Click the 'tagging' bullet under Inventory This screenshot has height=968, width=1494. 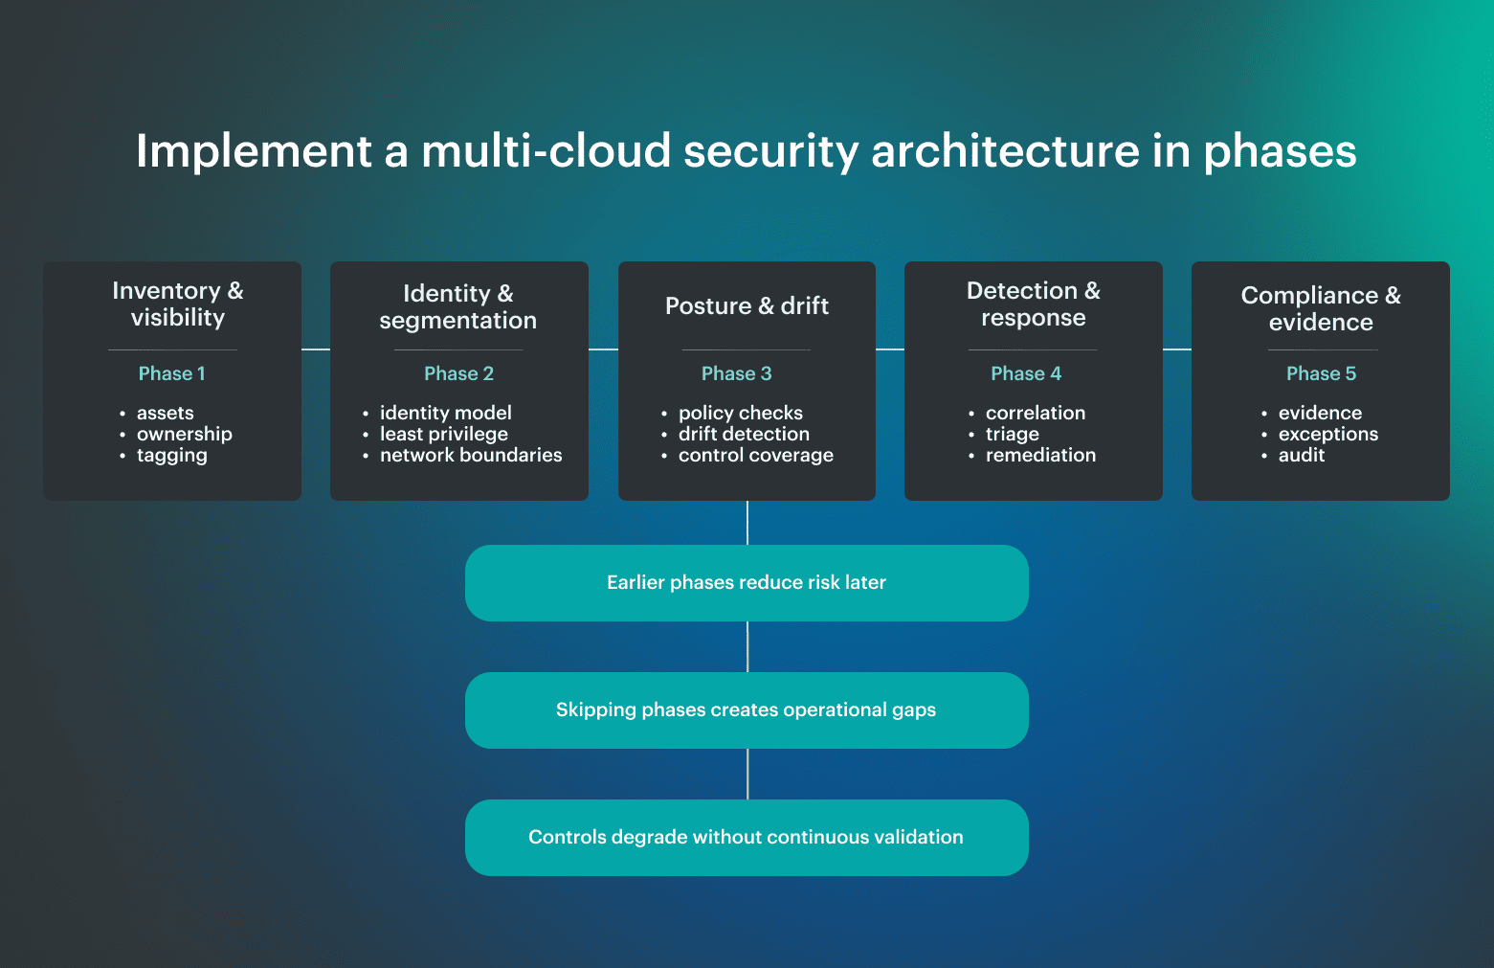[x=171, y=455]
